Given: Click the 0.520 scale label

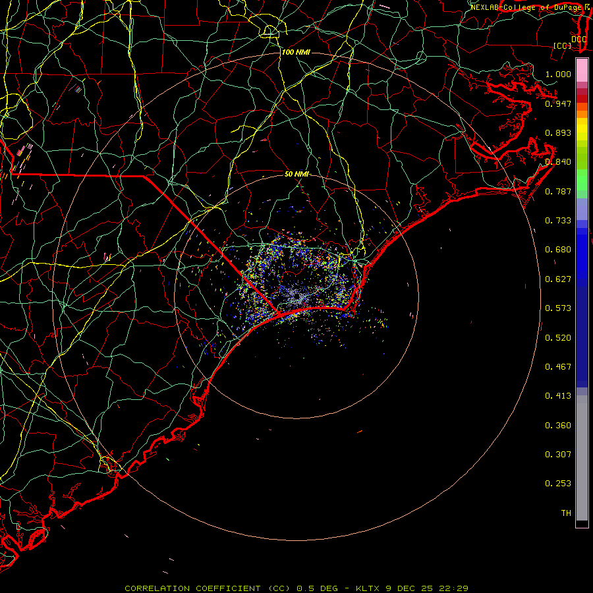Looking at the screenshot, I should (558, 338).
